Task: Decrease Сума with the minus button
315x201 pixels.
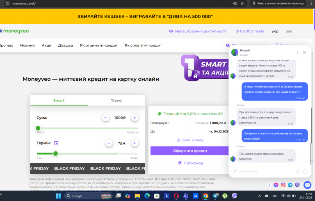Action: [x=105, y=118]
